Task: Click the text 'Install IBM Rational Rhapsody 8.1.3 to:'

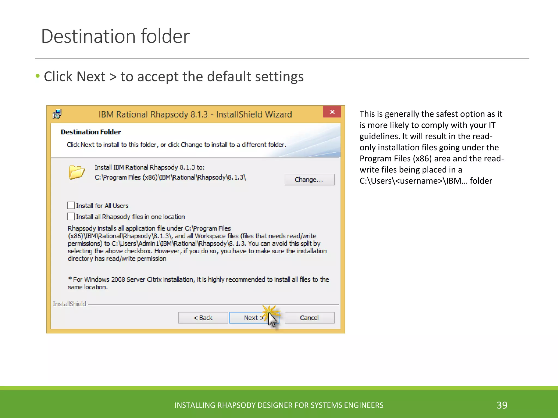Action: pyautogui.click(x=150, y=167)
